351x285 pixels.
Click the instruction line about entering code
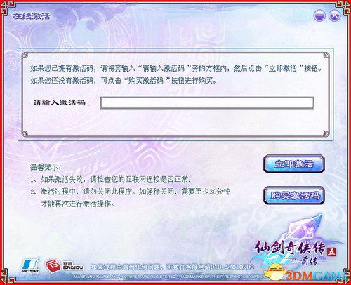[176, 68]
